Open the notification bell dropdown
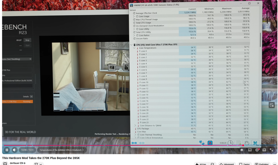 click(38, 164)
